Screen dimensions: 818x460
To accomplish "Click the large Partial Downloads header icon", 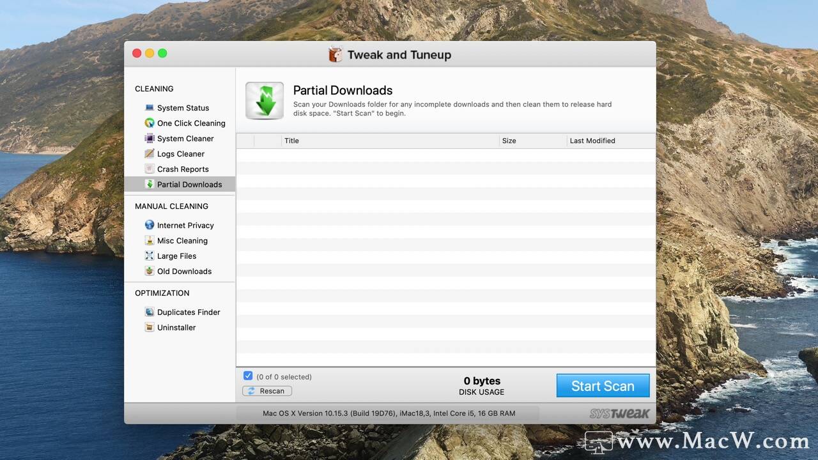I will (265, 100).
